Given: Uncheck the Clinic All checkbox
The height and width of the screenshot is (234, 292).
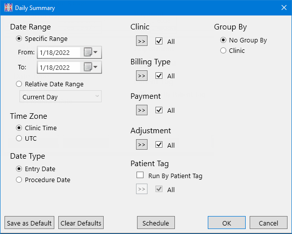Looking at the screenshot, I should click(x=159, y=41).
